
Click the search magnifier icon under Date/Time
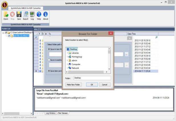click(x=156, y=37)
